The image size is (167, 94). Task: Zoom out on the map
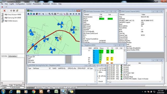point(52,14)
